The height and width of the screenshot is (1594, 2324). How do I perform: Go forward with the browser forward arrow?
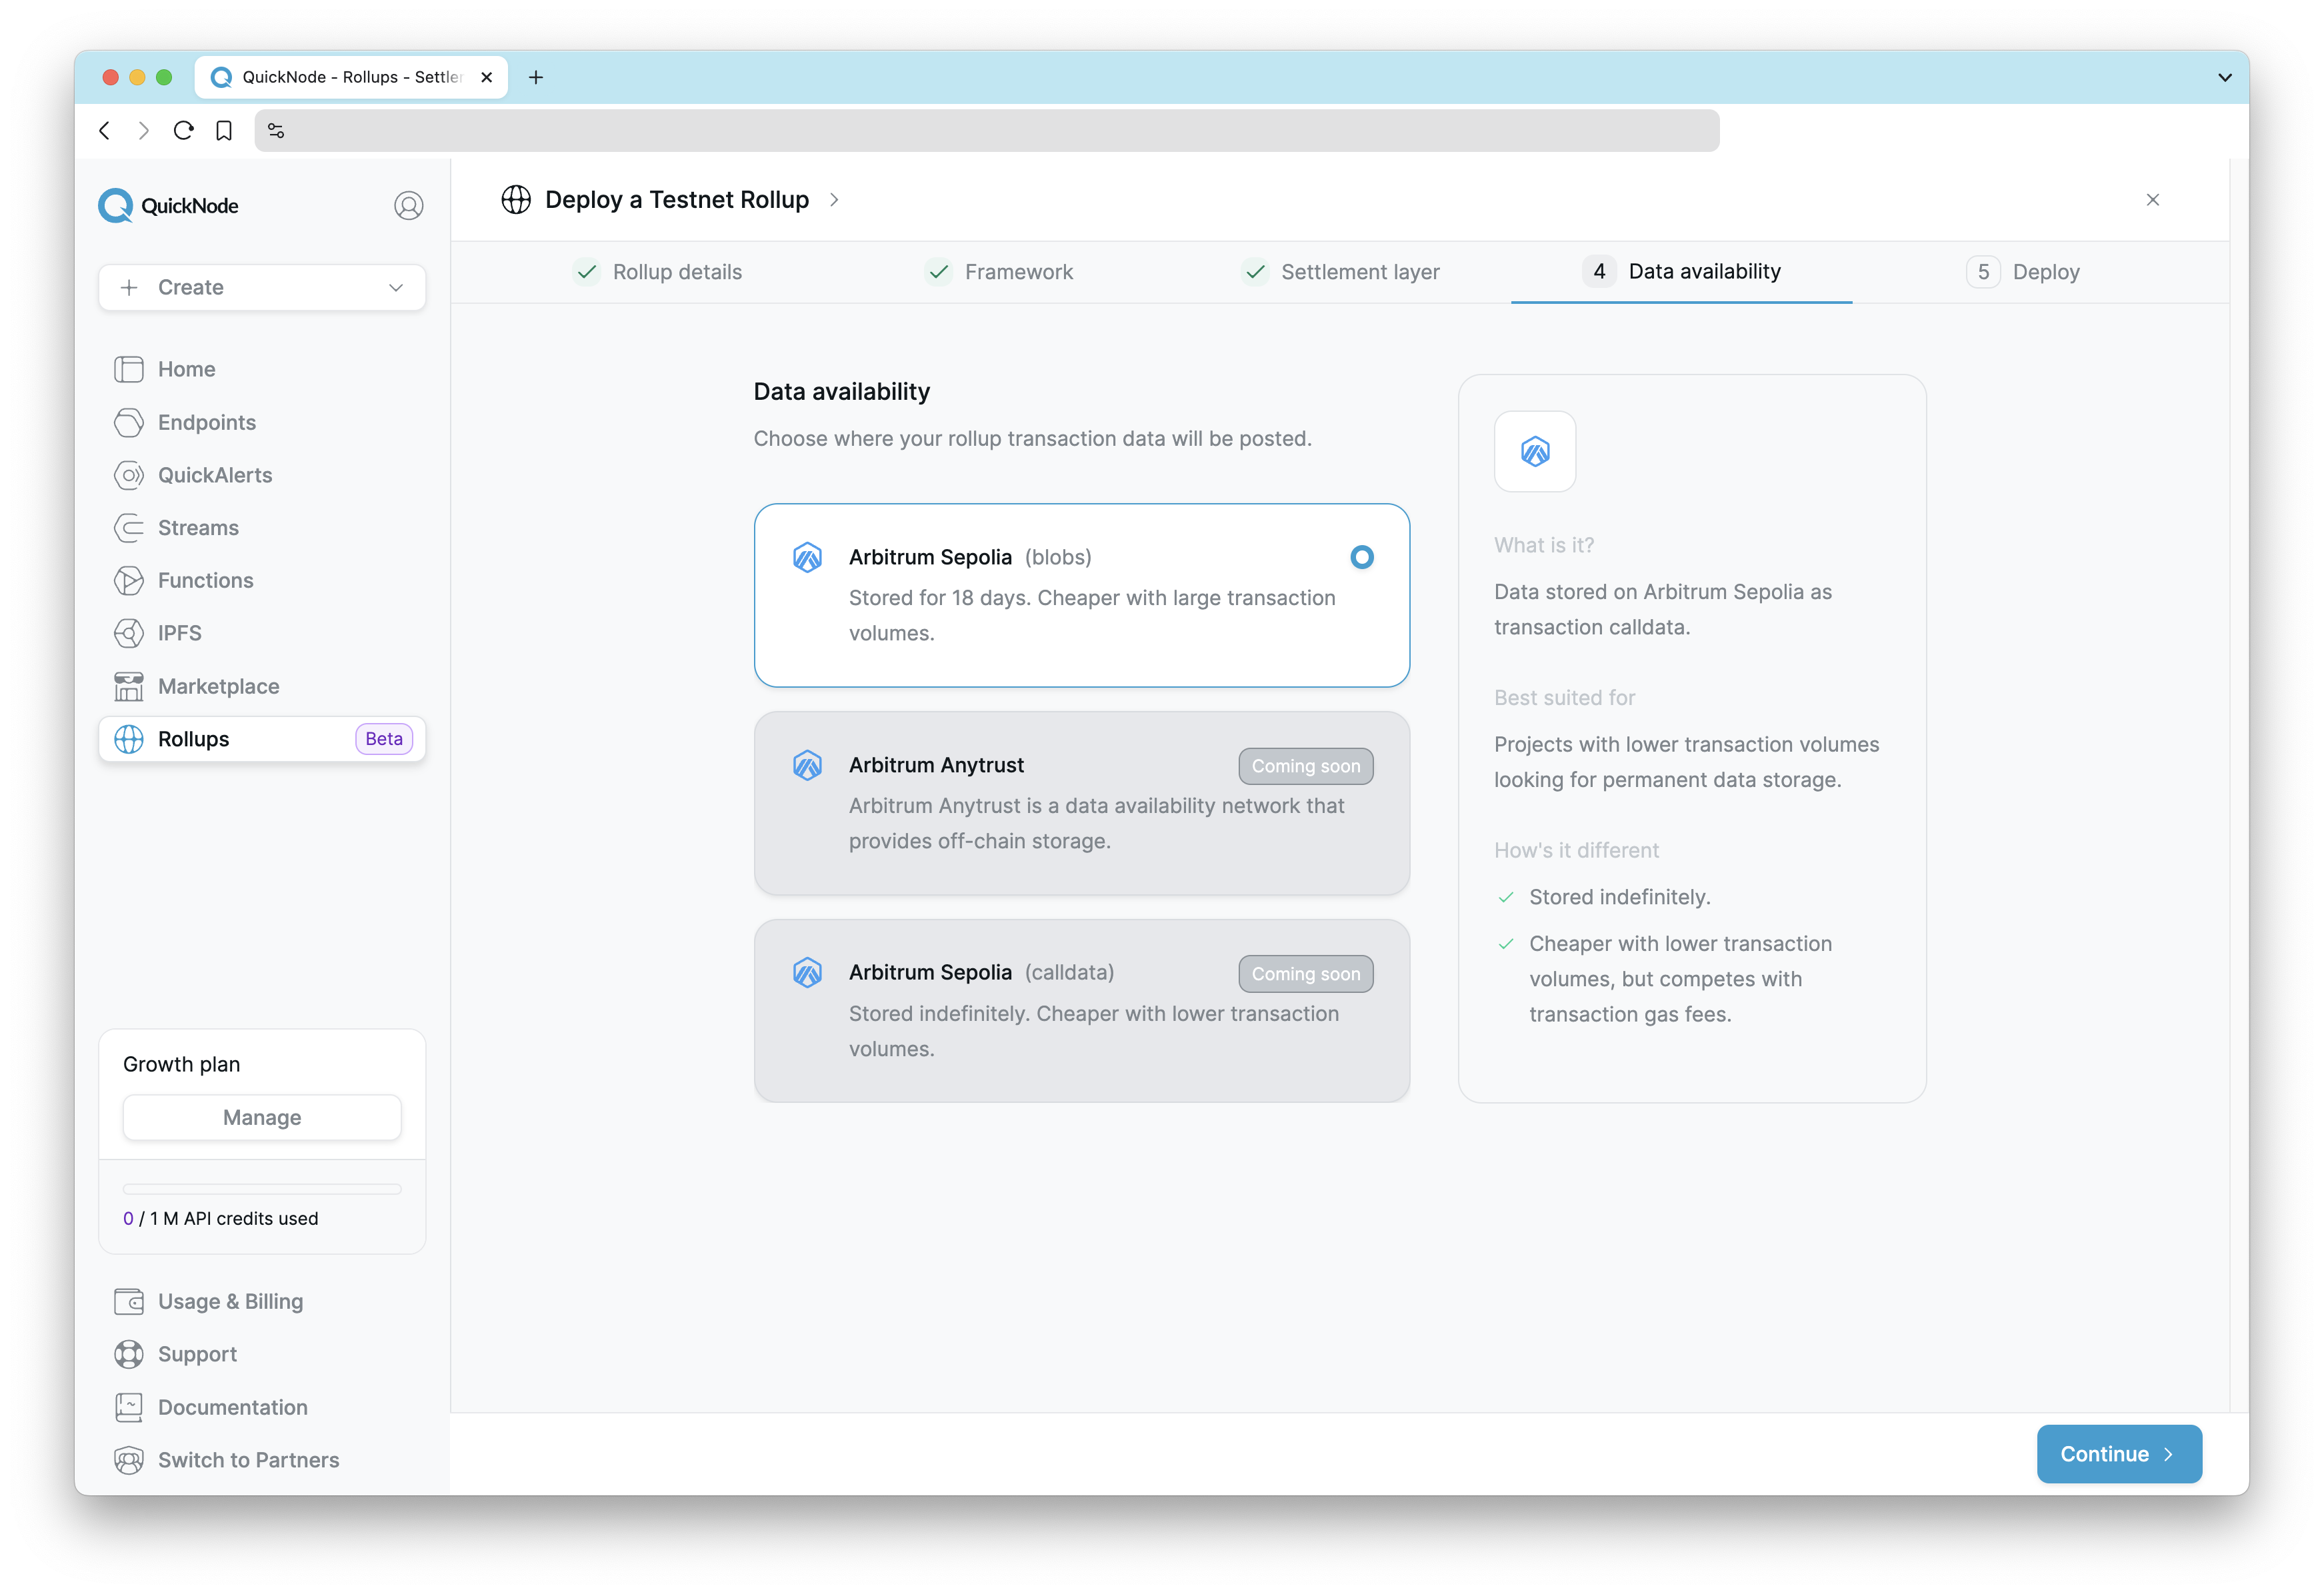pyautogui.click(x=144, y=131)
